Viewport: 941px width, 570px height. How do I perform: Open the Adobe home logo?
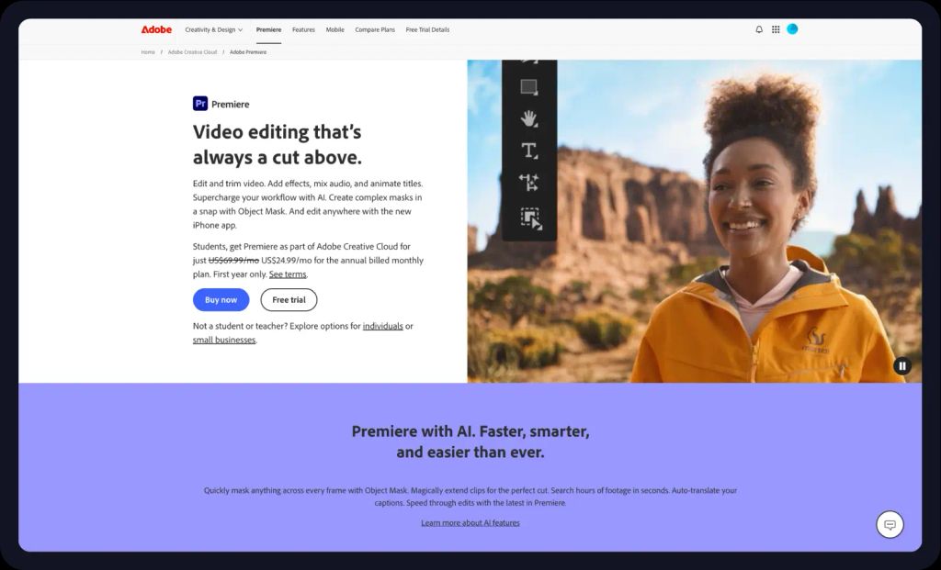[x=156, y=28]
